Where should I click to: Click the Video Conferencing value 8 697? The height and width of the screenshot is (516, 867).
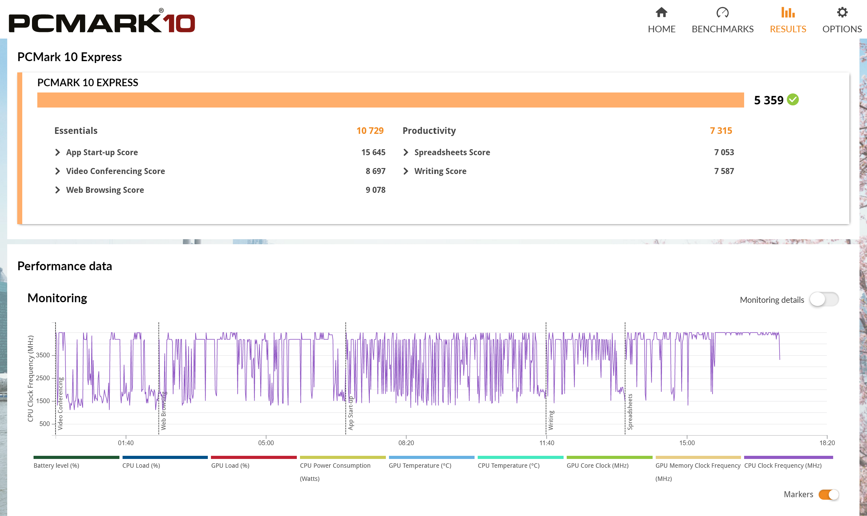tap(376, 171)
